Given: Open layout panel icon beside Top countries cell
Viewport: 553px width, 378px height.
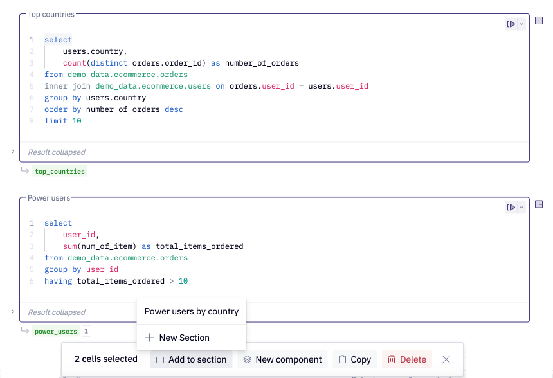Looking at the screenshot, I should click(x=539, y=21).
